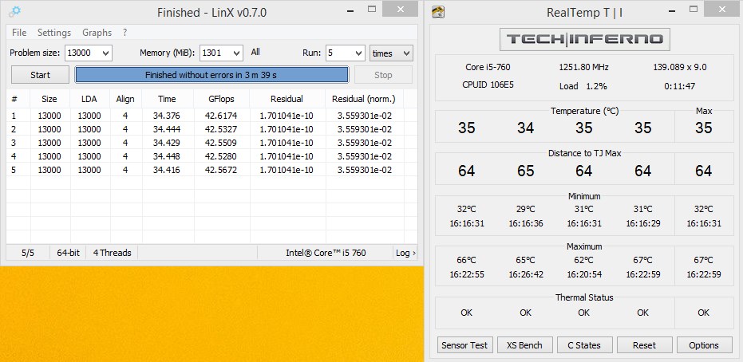Click the Reset button in RealTemp
Viewport: 743px width, 362px height.
[644, 345]
